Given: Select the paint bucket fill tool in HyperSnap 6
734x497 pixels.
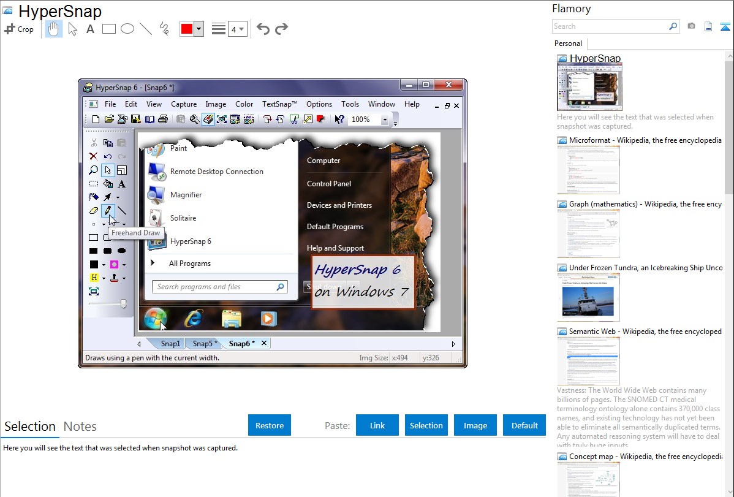Looking at the screenshot, I should click(108, 184).
